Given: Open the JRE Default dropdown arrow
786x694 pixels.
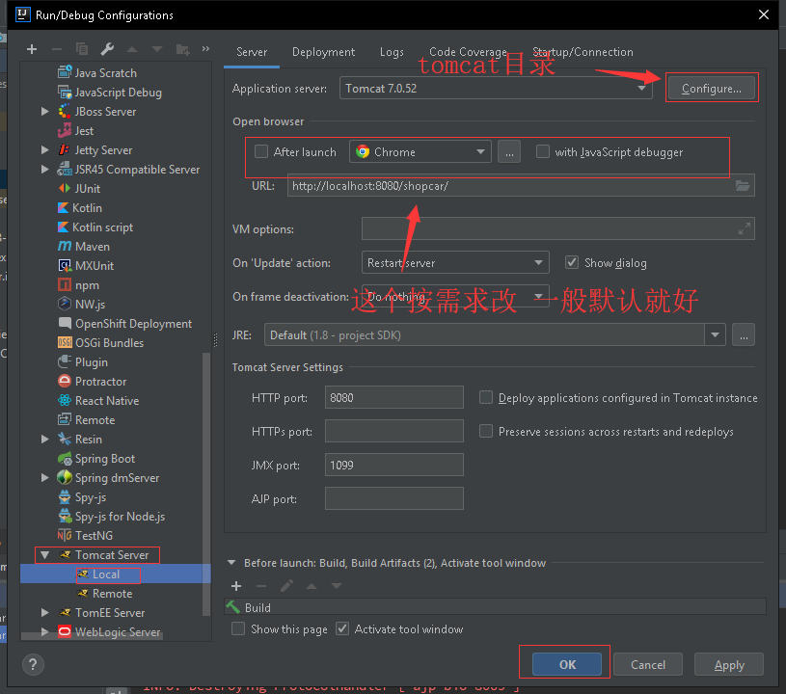Looking at the screenshot, I should tap(716, 335).
